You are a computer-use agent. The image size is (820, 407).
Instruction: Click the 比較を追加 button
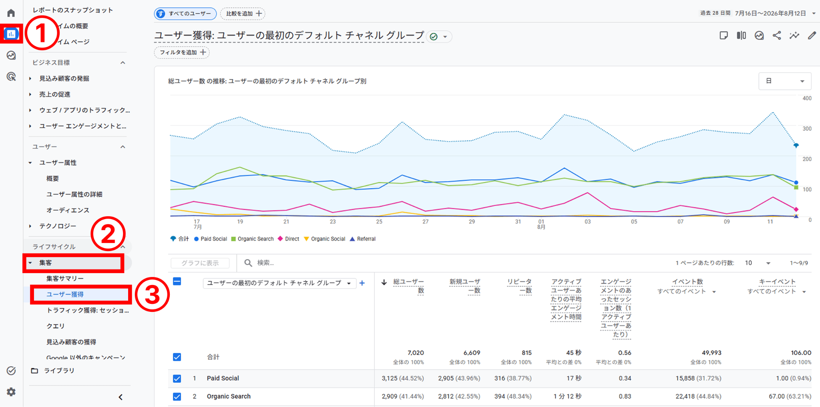(243, 14)
